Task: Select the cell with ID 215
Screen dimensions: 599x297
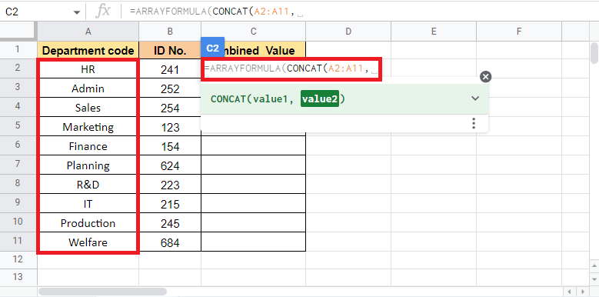Action: pyautogui.click(x=170, y=204)
